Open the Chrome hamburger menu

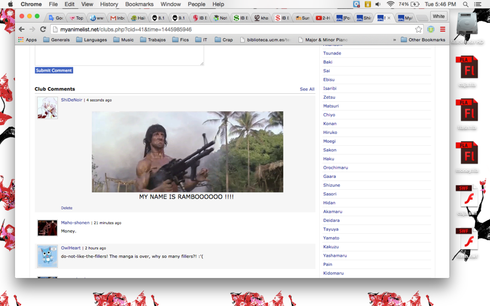(443, 29)
